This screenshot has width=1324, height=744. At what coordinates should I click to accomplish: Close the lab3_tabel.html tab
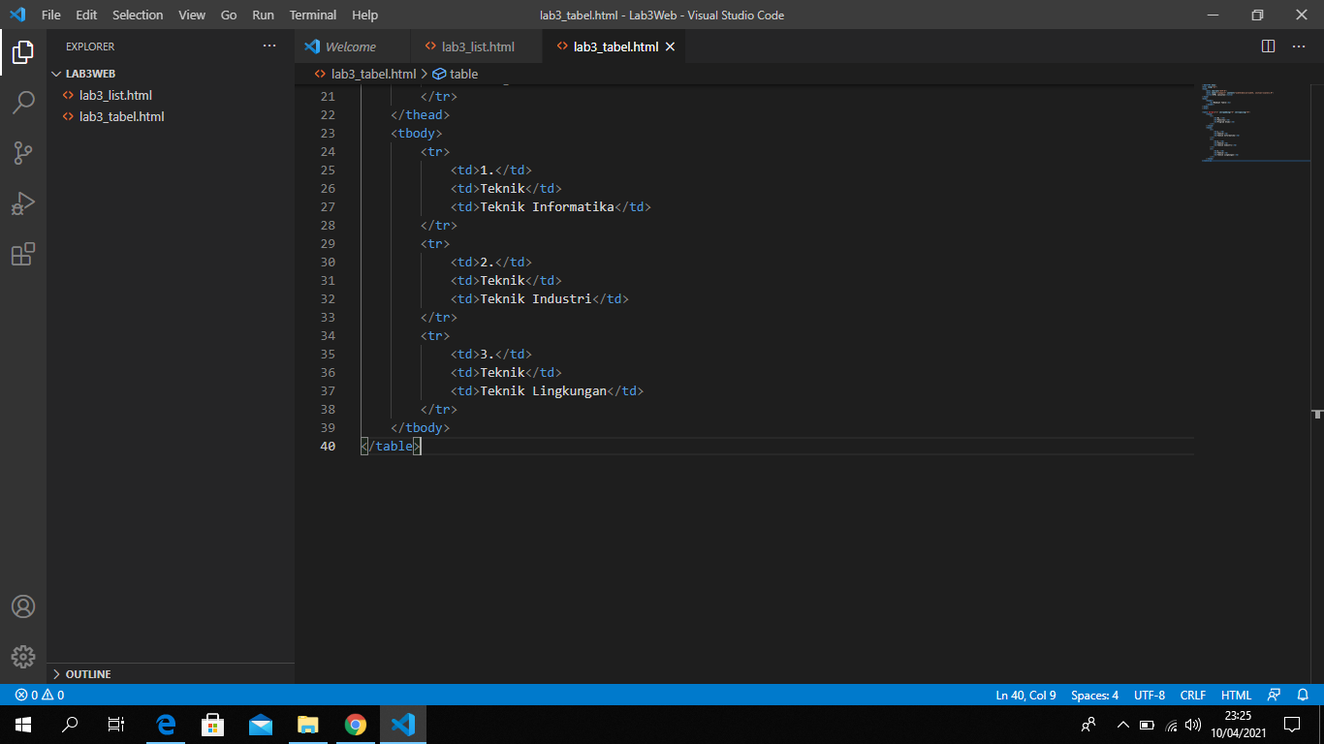coord(670,46)
